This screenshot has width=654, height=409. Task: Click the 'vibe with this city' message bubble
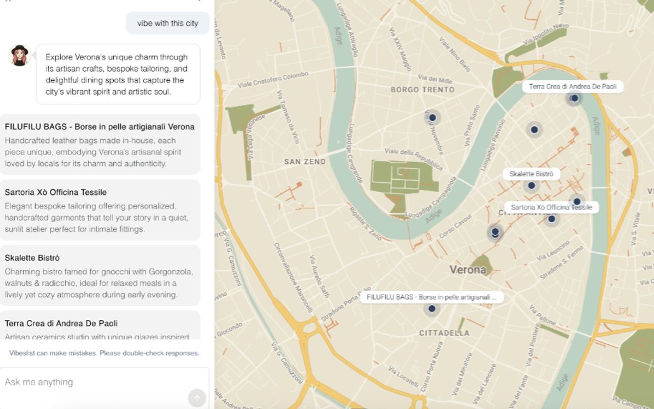(168, 24)
